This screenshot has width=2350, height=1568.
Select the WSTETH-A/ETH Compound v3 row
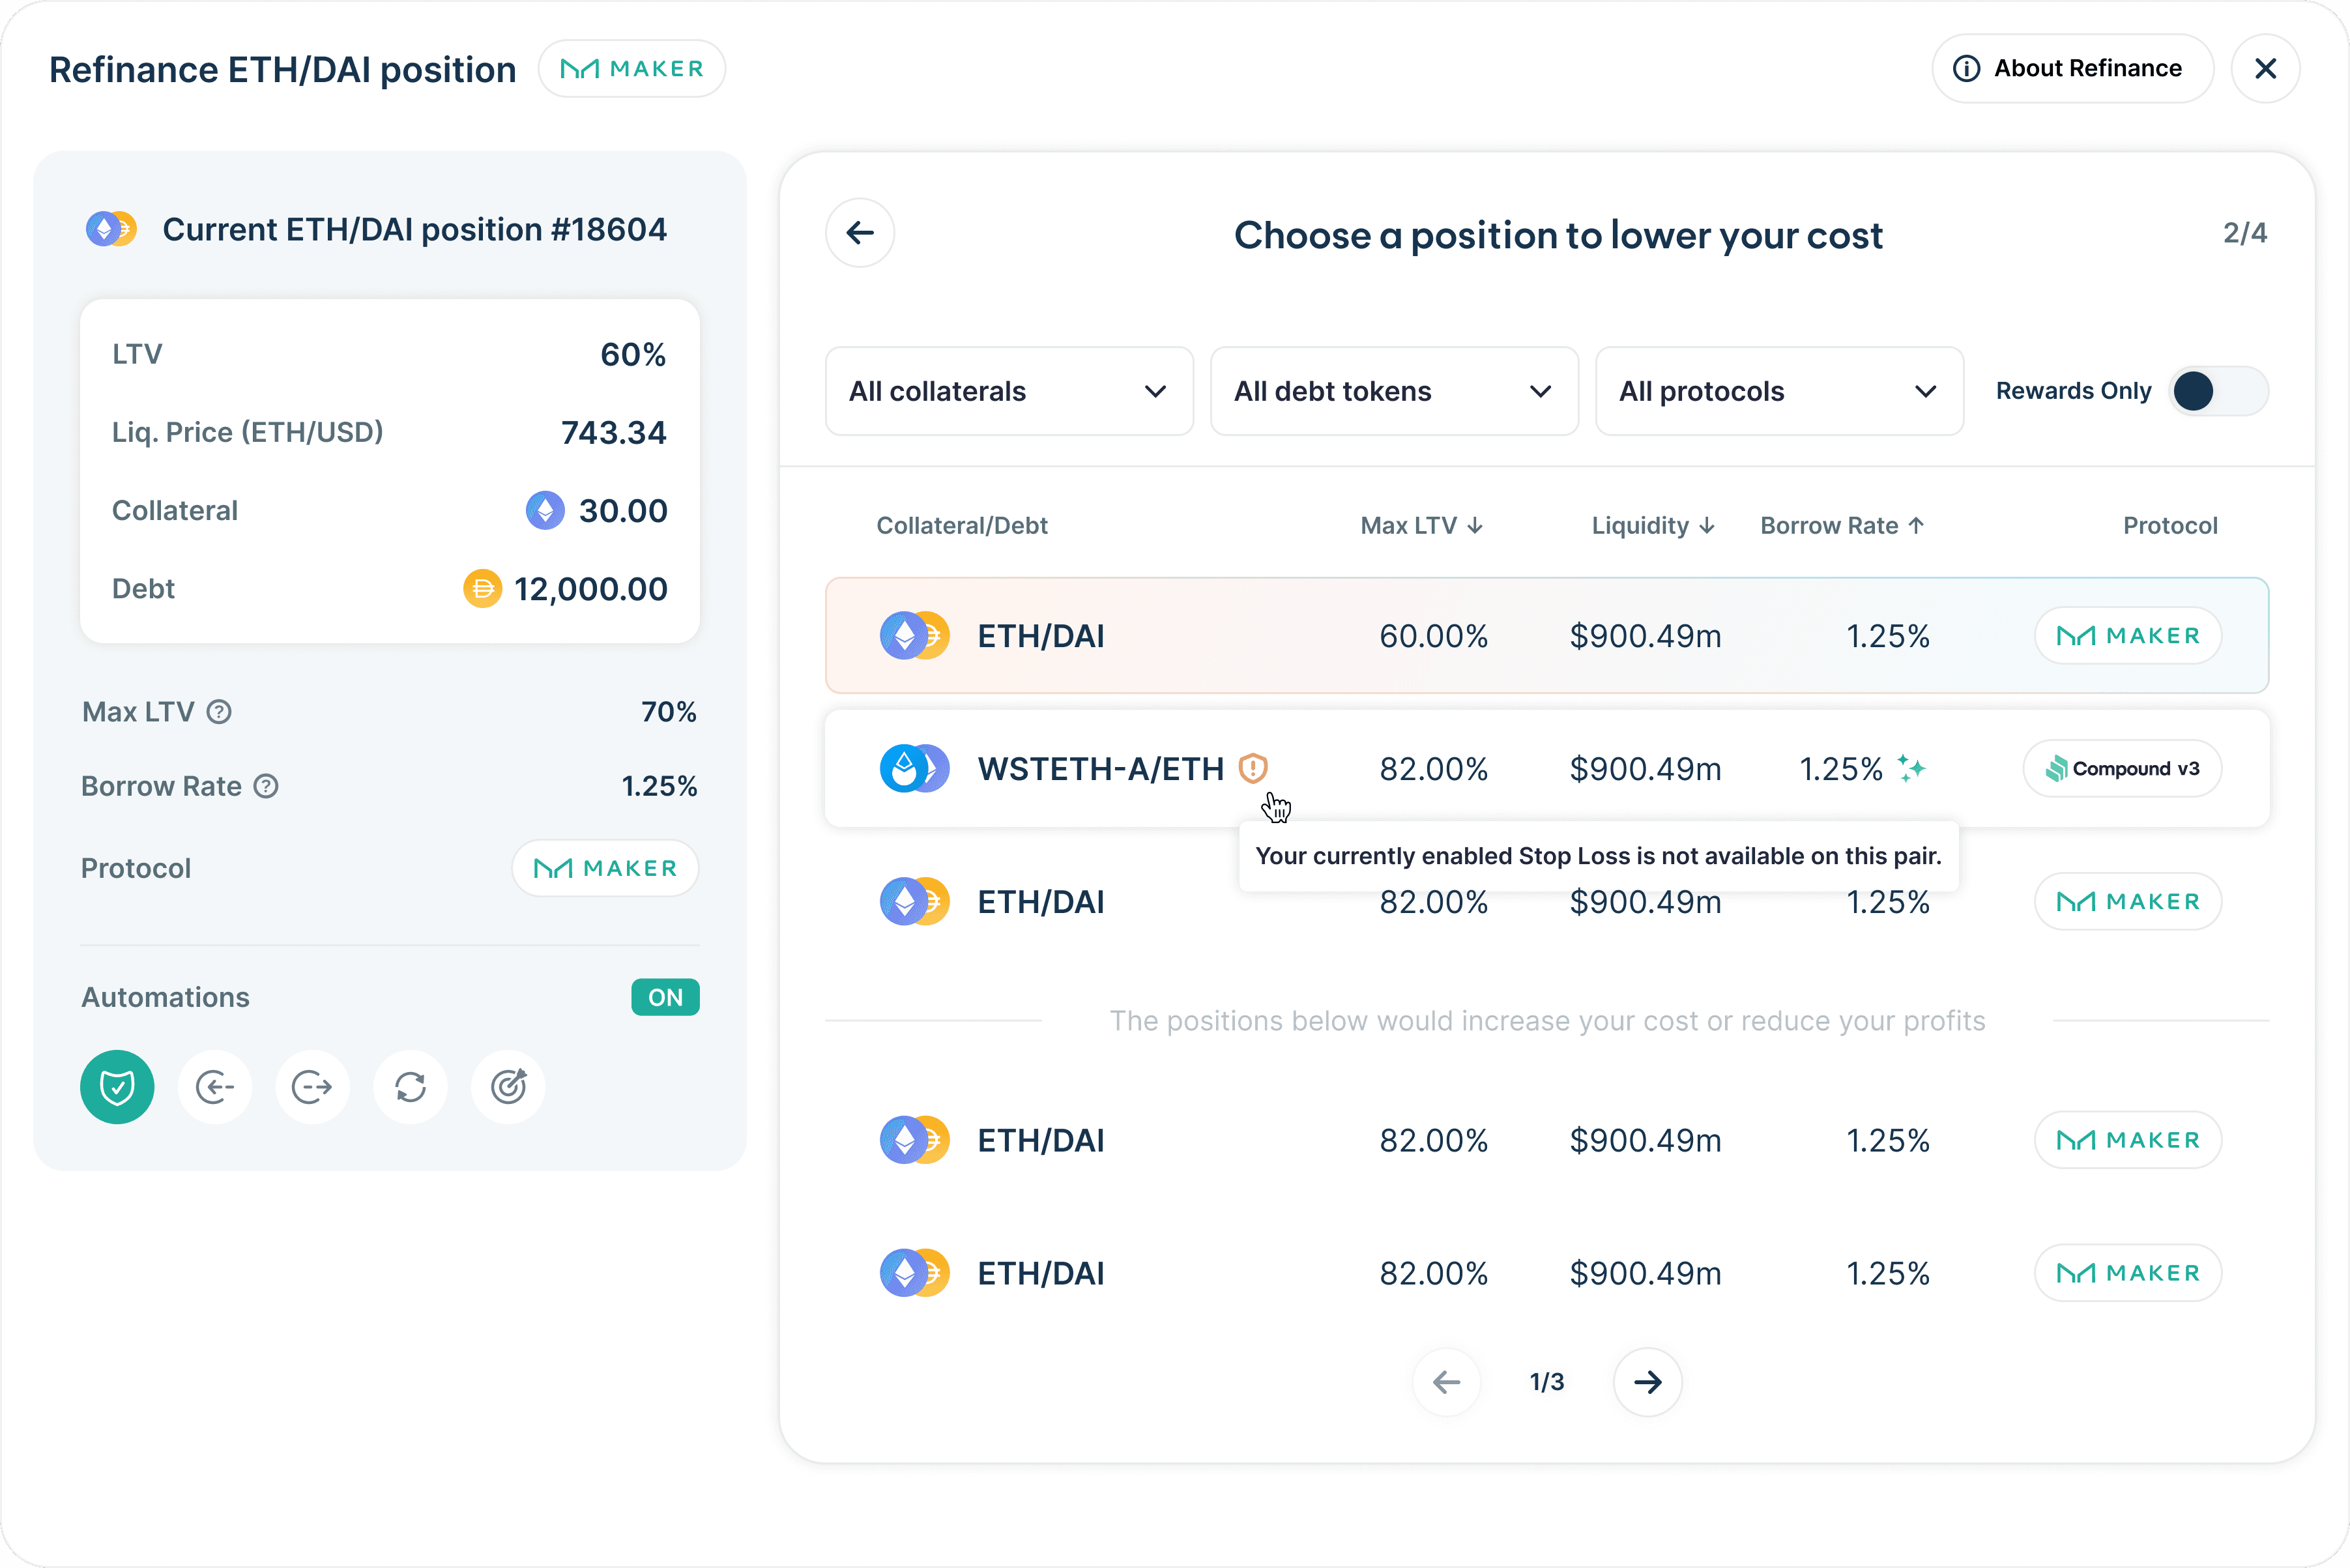[1546, 769]
